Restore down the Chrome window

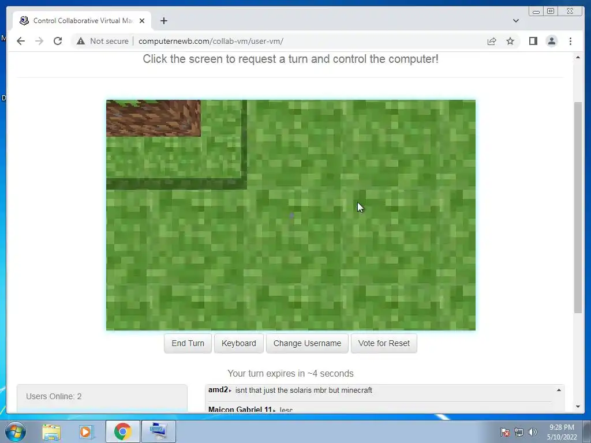550,12
